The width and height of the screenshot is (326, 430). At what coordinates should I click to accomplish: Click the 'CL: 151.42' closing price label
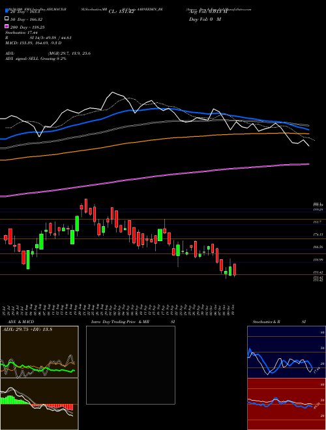click(121, 12)
